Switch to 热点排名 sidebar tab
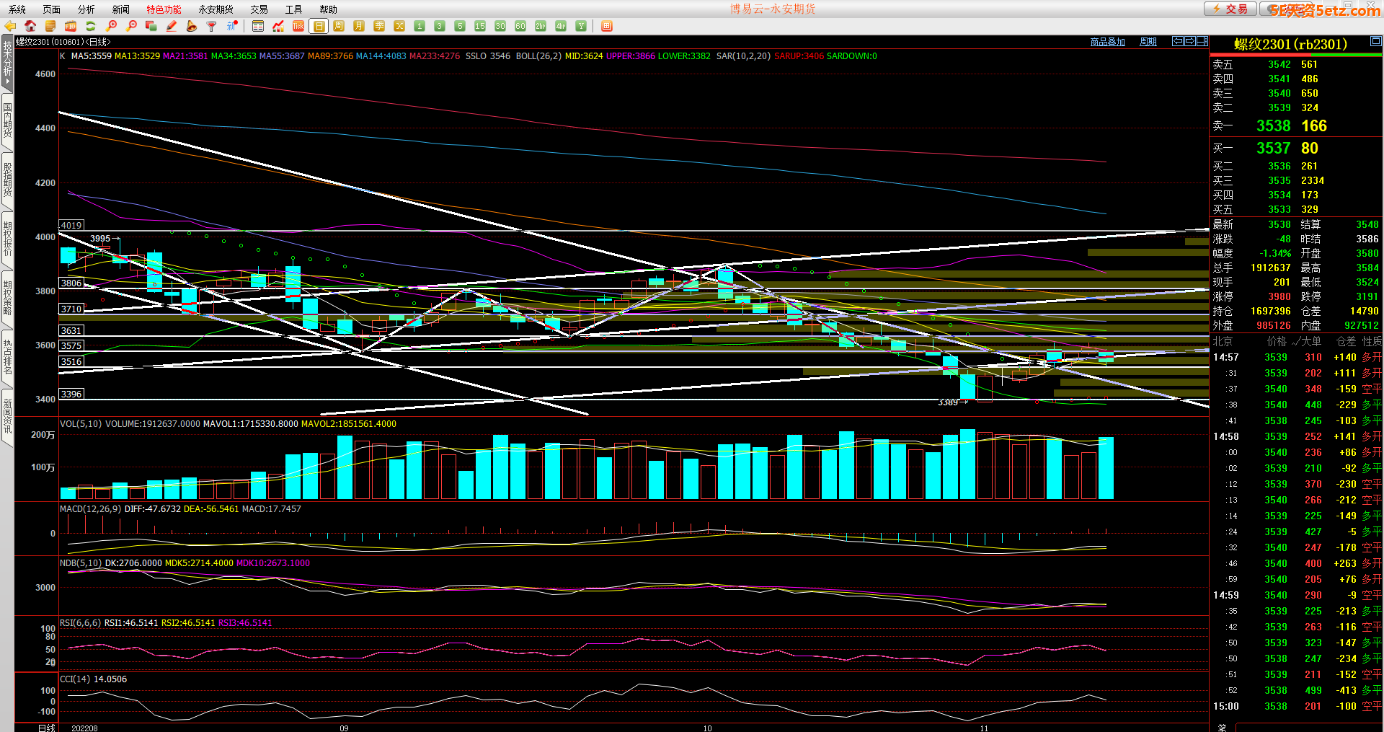The height and width of the screenshot is (732, 1384). point(7,356)
